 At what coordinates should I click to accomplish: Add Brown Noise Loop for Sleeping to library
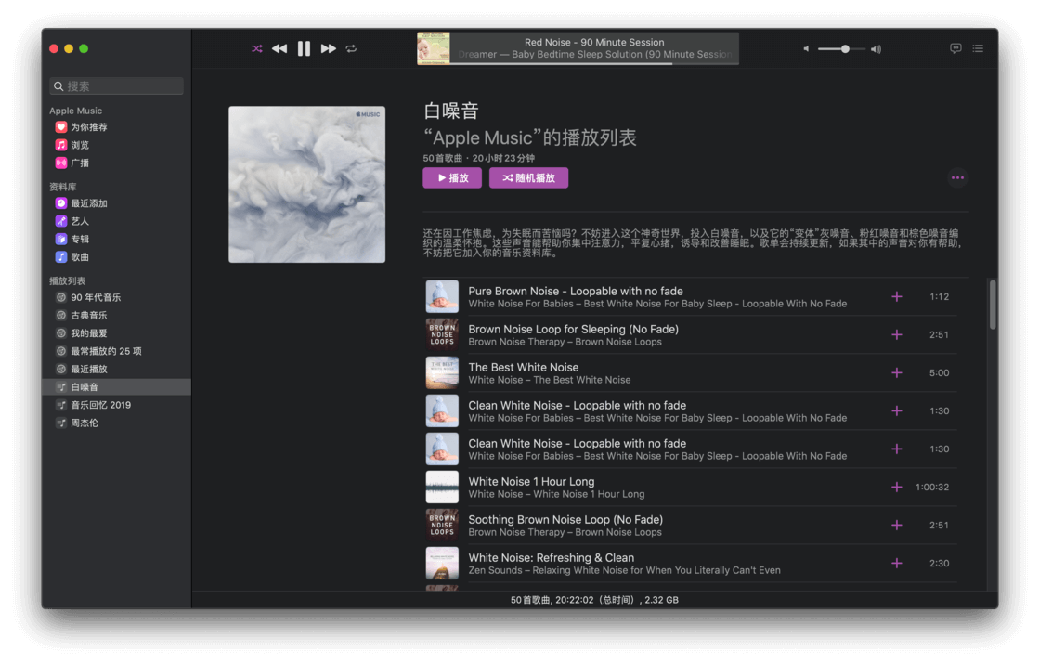[x=897, y=335]
